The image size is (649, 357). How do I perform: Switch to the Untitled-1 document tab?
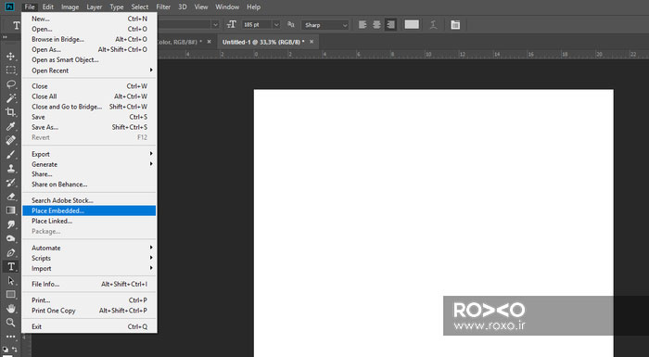[x=263, y=42]
